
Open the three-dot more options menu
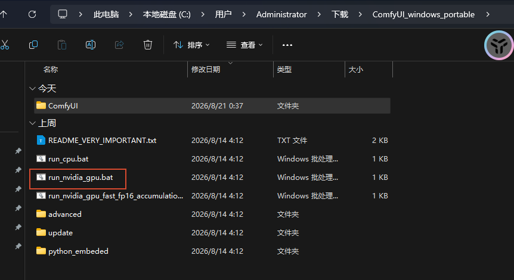[x=287, y=45]
